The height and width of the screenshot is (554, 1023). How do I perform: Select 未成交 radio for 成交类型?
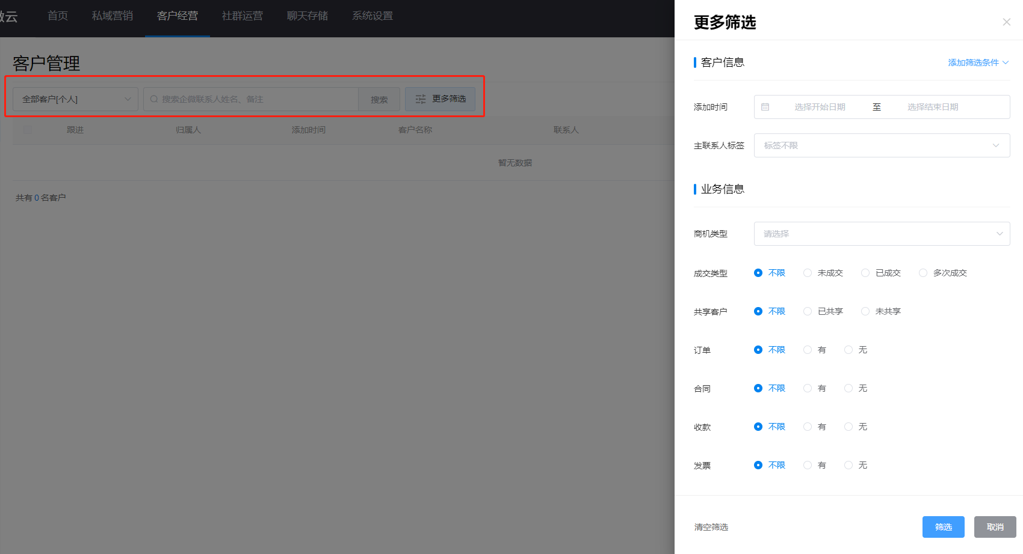pyautogui.click(x=808, y=273)
